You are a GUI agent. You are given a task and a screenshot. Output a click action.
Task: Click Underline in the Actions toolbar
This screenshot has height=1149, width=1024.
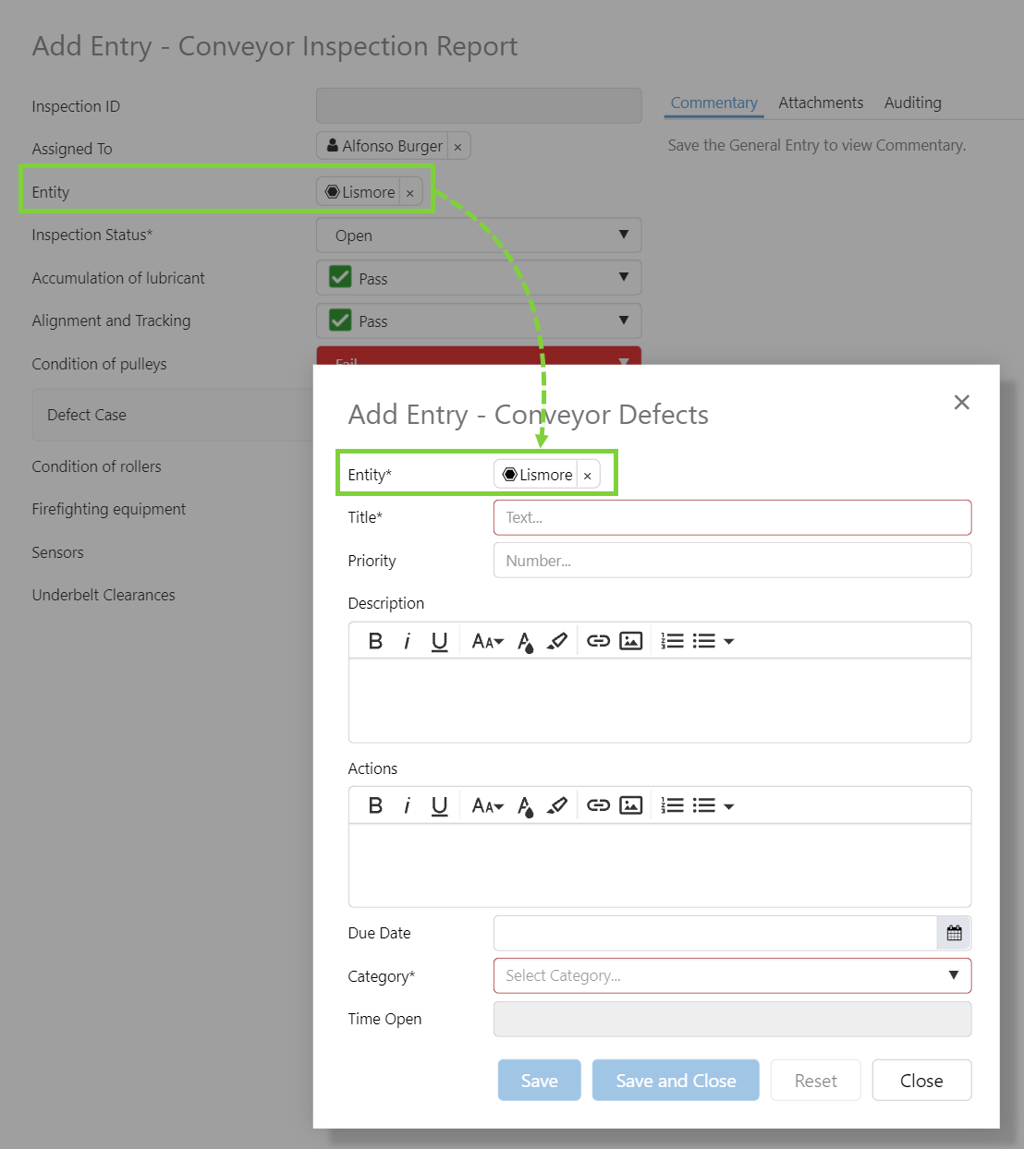tap(439, 806)
